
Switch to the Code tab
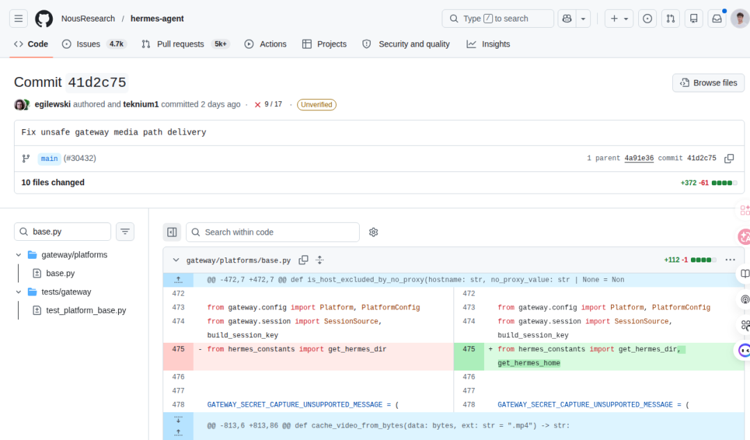coord(31,44)
